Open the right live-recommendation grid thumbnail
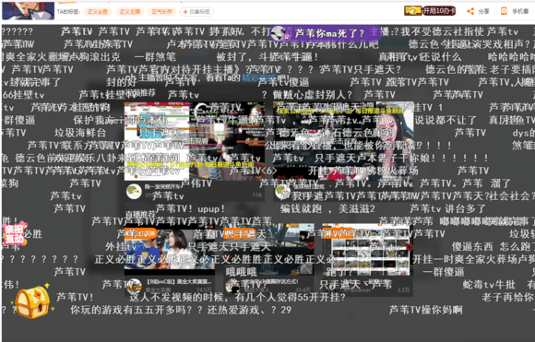Viewport: 535px width, 342px height. (367, 250)
